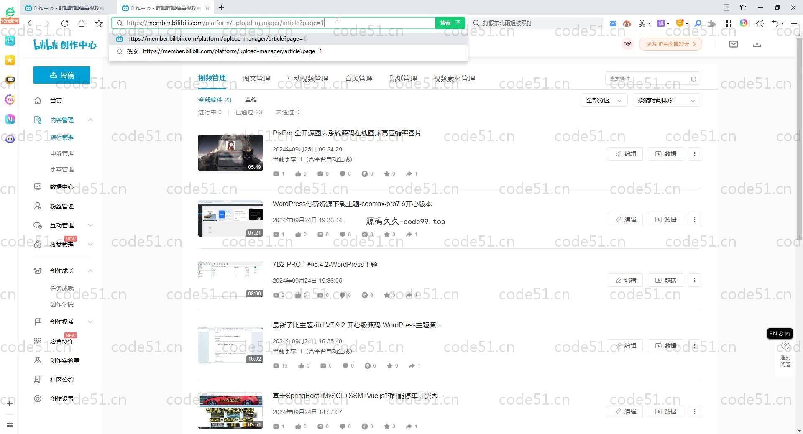The image size is (803, 434).
Task: Click the Weibo icon in toolbar
Action: coord(627,23)
